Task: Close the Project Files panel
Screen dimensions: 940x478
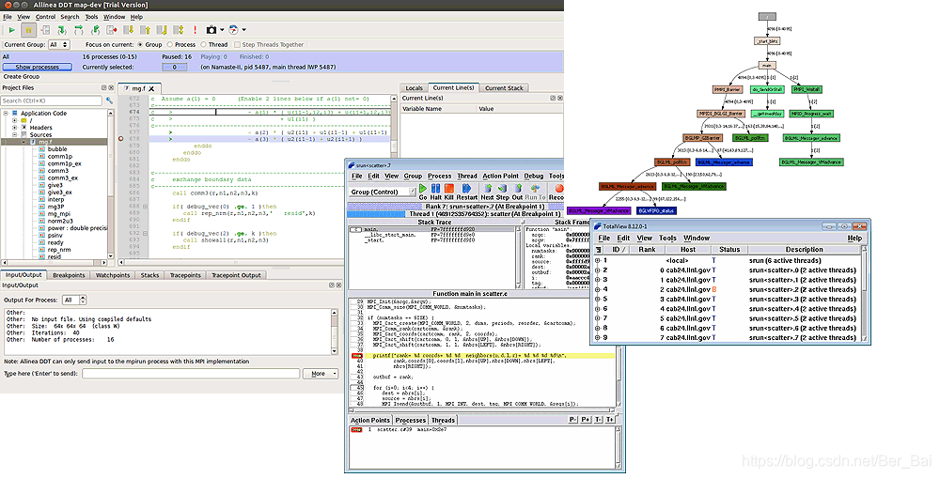Action: [x=110, y=87]
